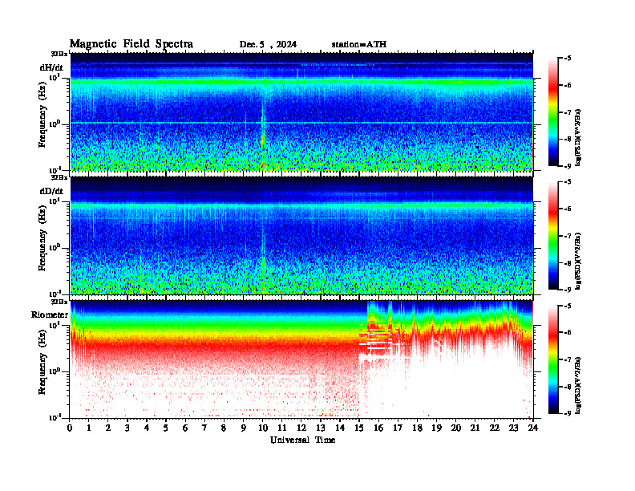Click hour '4' on Universal Time axis

tap(147, 428)
